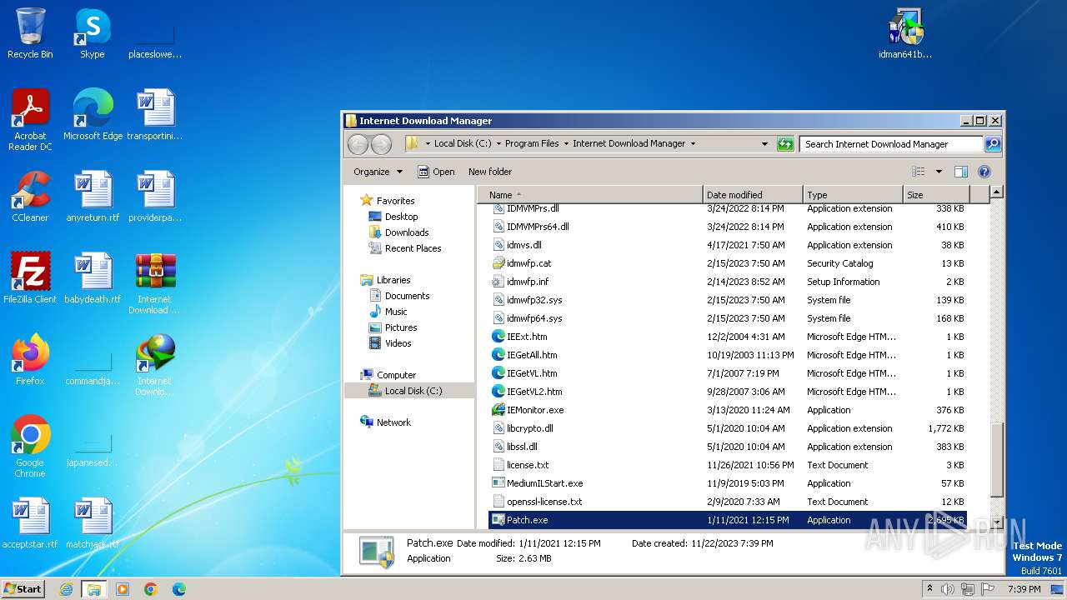Select libcrypto.dll in file list
1067x600 pixels.
coord(529,428)
